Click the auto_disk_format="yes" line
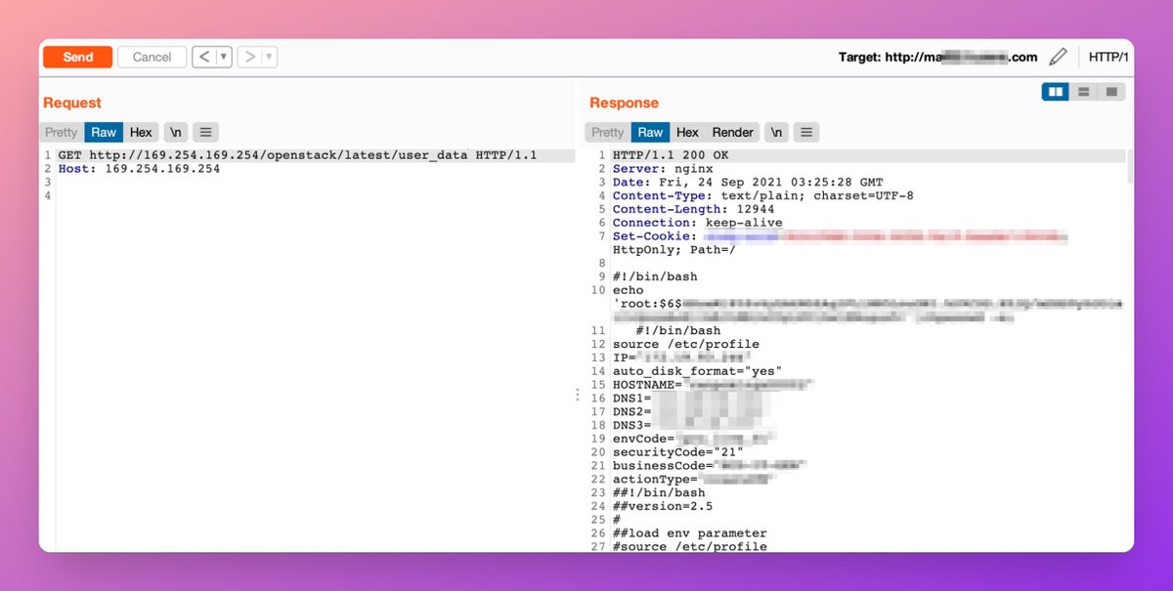1173x591 pixels. pos(697,371)
